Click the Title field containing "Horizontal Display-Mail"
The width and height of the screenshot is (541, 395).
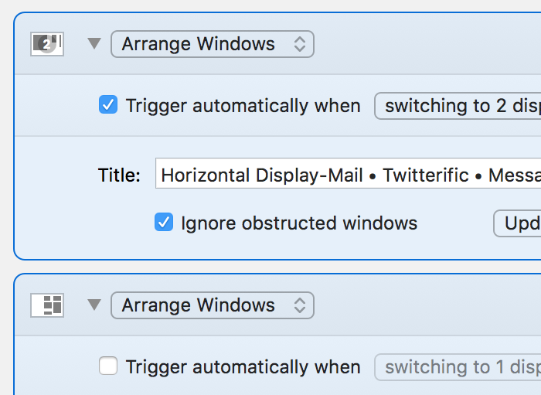349,175
